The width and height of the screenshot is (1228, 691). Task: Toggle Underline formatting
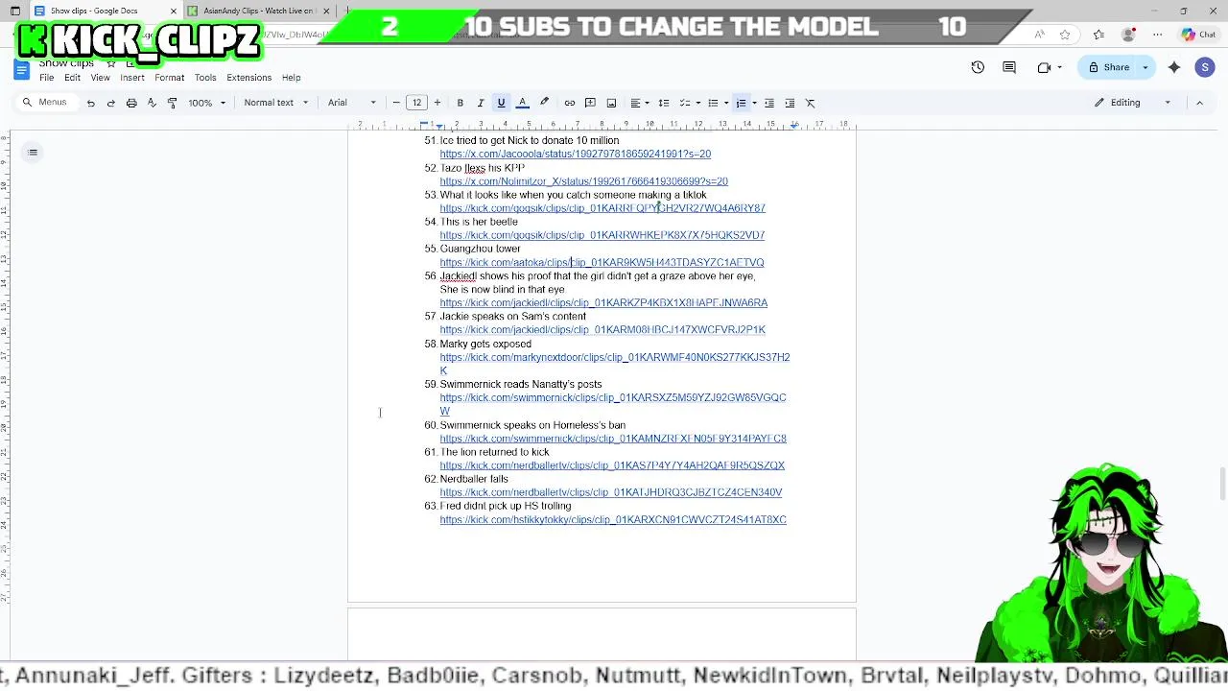pyautogui.click(x=501, y=103)
